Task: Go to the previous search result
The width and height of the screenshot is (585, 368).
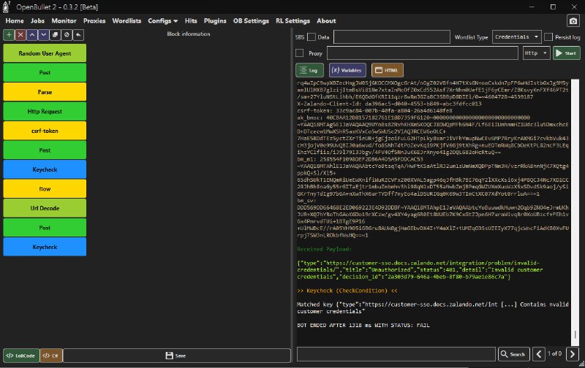Action: [539, 354]
